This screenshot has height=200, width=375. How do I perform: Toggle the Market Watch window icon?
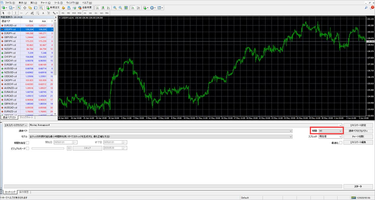click(19, 7)
